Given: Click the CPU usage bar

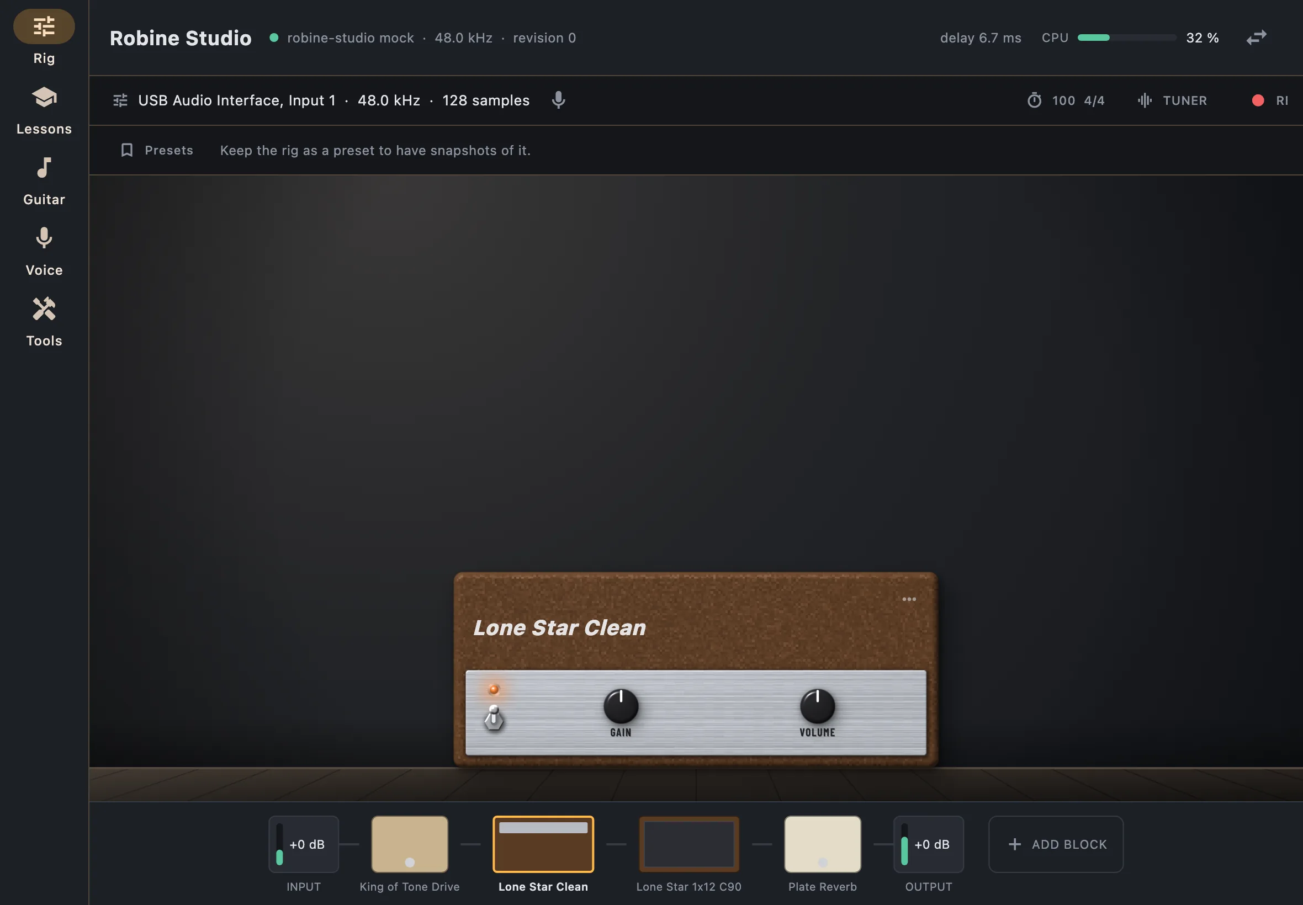Looking at the screenshot, I should coord(1126,38).
